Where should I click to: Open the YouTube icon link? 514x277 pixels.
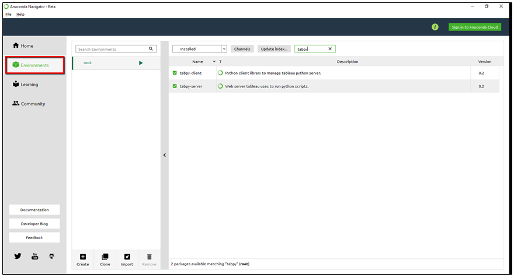coord(34,256)
